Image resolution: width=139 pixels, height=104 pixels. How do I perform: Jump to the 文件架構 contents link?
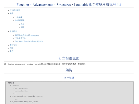click(x=19, y=17)
